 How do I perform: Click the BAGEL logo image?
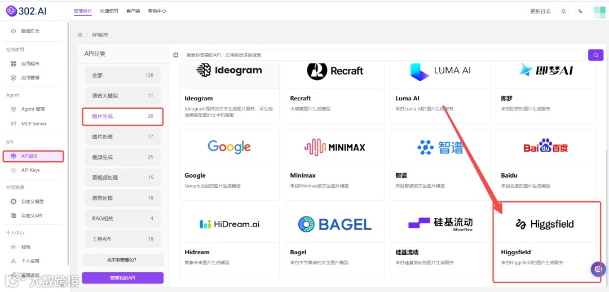pos(335,224)
